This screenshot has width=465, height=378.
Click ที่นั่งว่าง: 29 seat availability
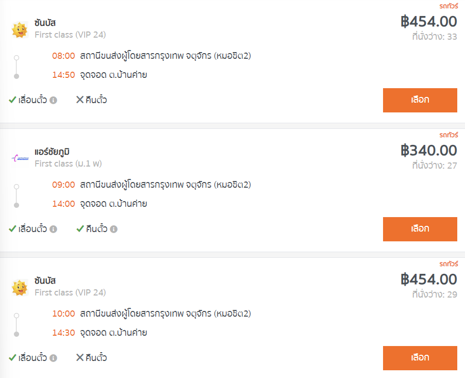tap(435, 294)
